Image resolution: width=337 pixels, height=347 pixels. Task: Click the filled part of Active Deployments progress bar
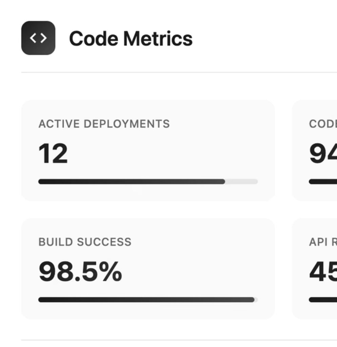(x=132, y=182)
